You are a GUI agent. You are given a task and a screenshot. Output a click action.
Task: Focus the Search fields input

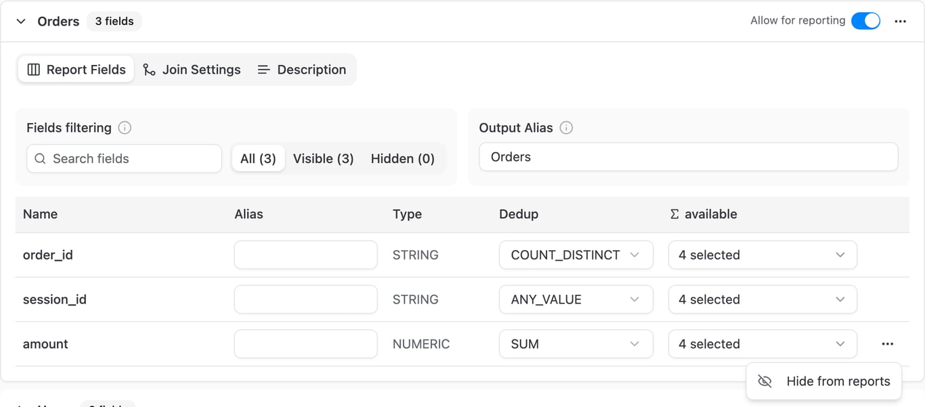pyautogui.click(x=124, y=158)
